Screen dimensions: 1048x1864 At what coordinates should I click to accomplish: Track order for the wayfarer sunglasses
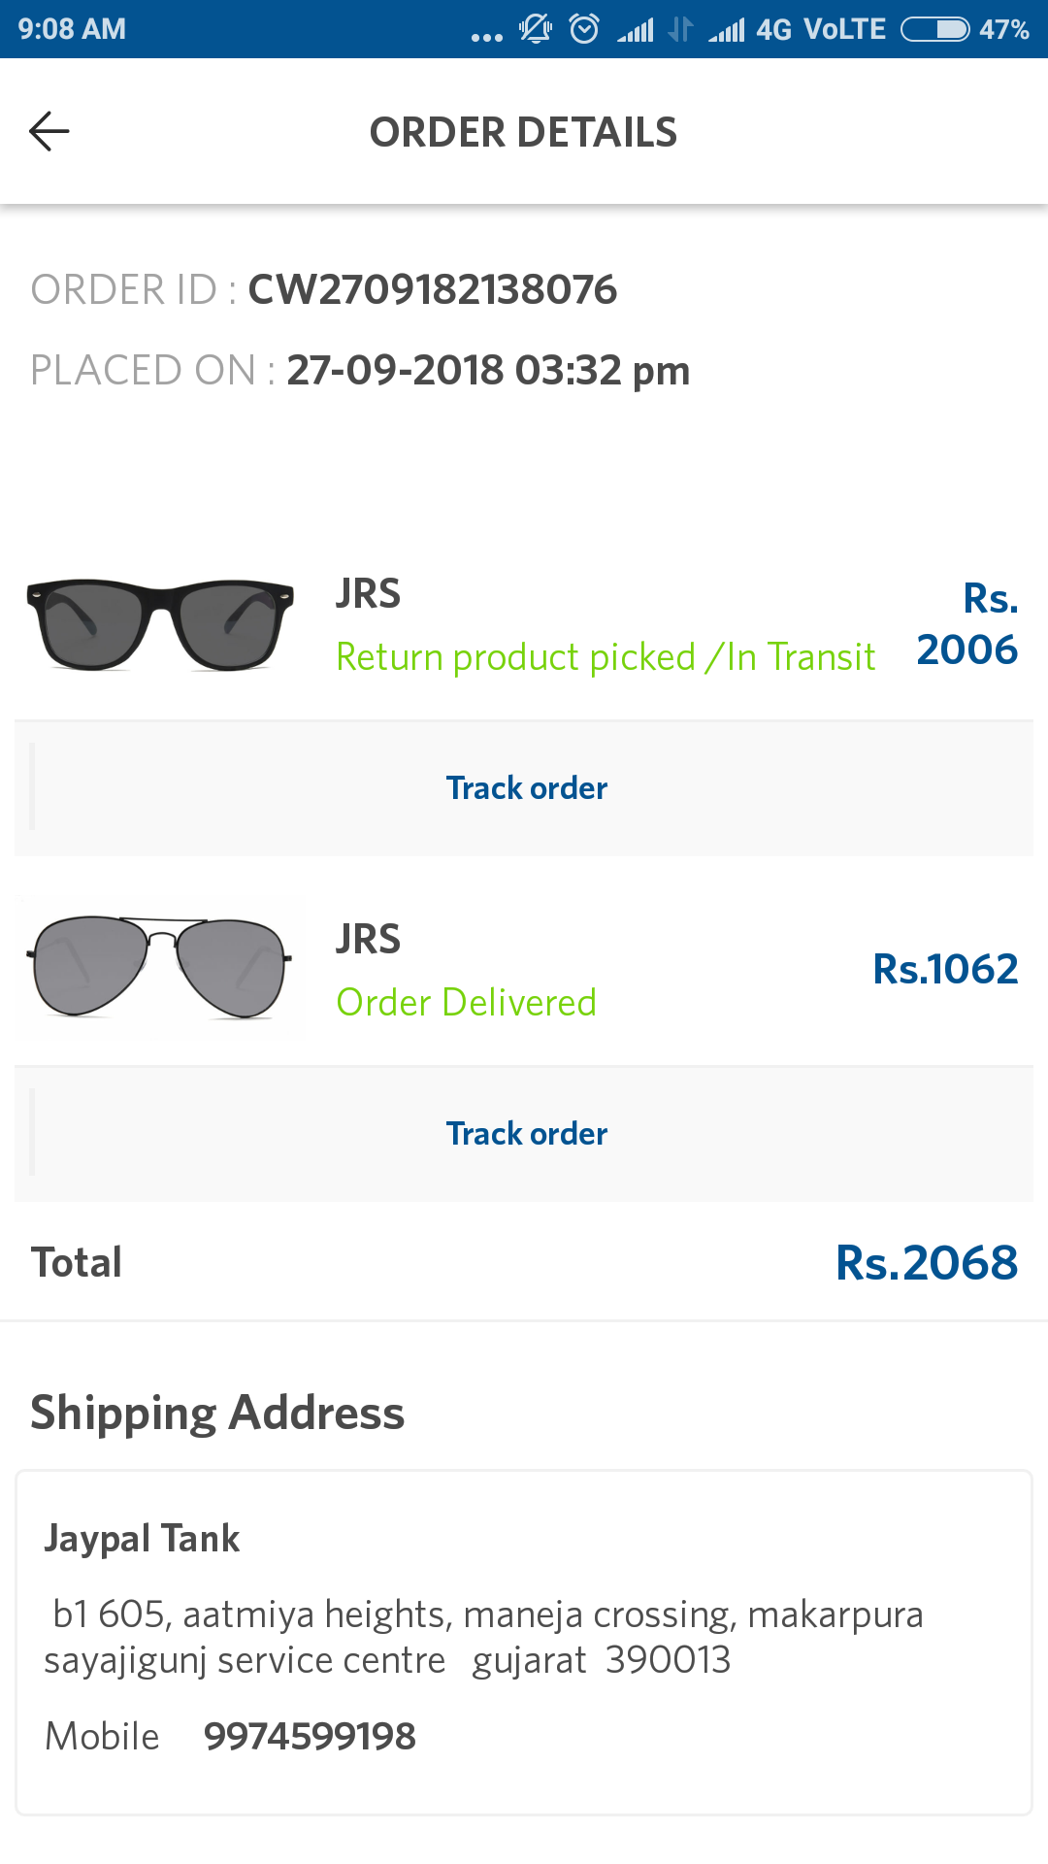point(526,787)
